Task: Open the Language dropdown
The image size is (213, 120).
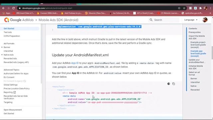Action: click(x=191, y=20)
